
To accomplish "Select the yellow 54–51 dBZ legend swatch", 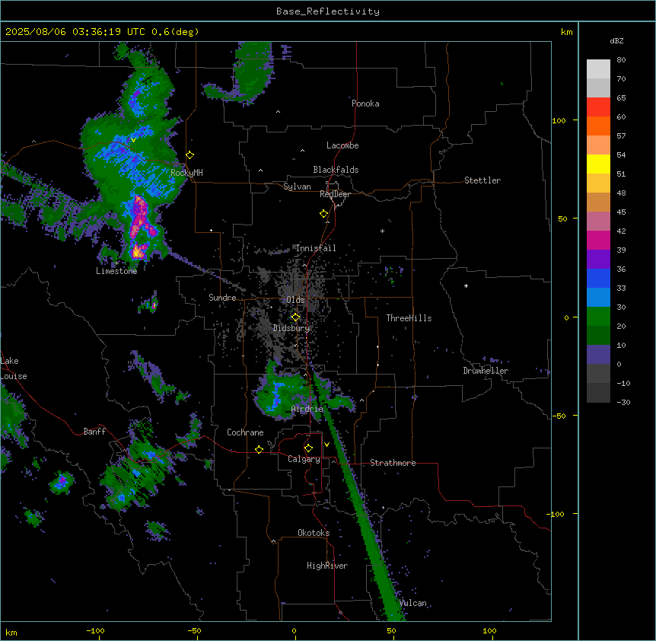I will tap(598, 164).
